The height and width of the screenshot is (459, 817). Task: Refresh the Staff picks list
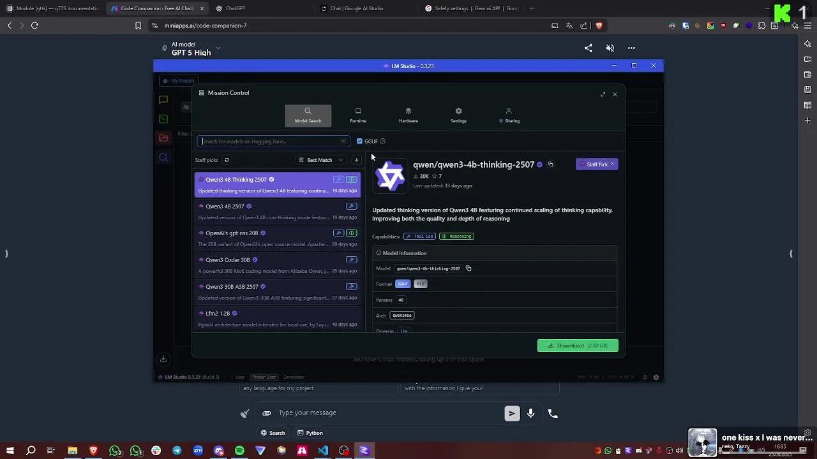(x=227, y=160)
